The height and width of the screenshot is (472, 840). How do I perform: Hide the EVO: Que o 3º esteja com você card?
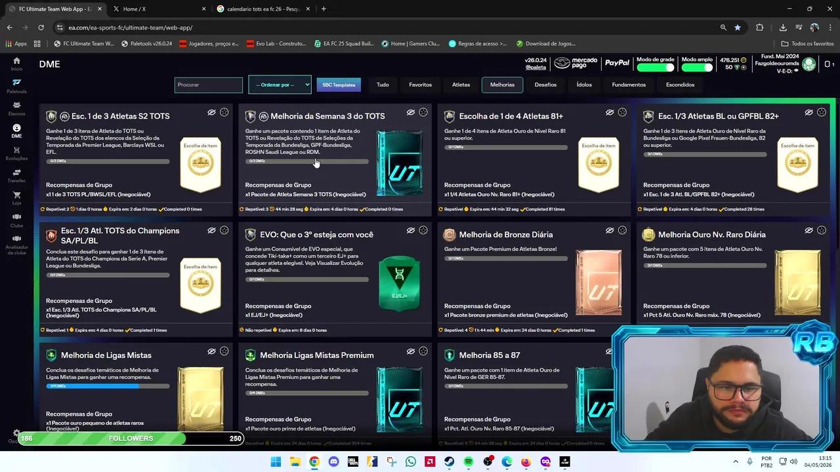point(410,230)
